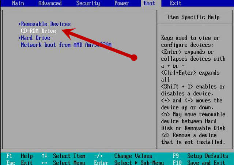Open the Exit tab
The width and height of the screenshot is (234, 165).
point(175,3)
